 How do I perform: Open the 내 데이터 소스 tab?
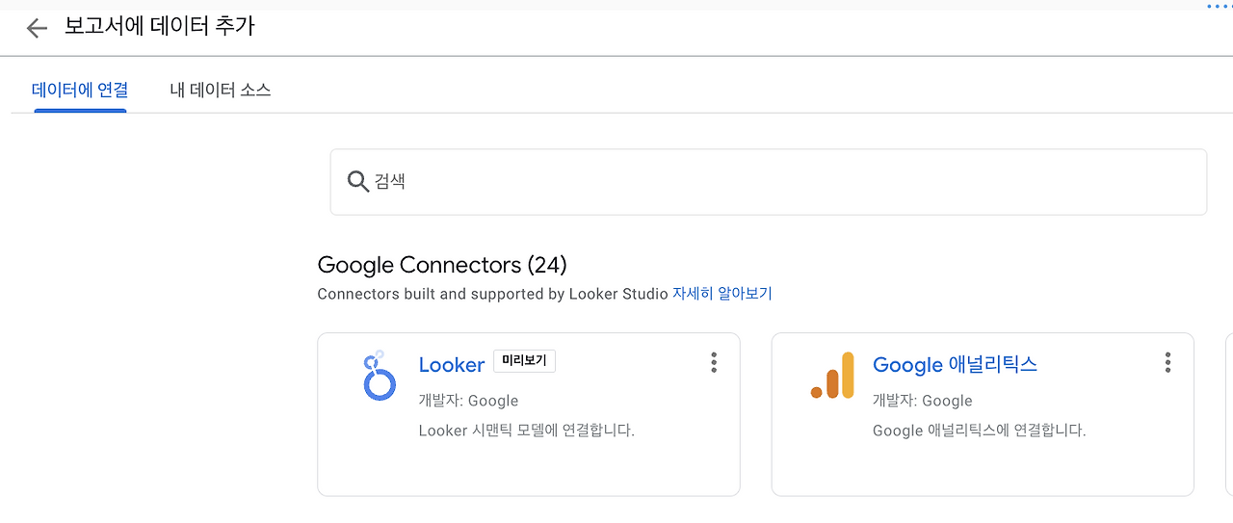coord(220,91)
